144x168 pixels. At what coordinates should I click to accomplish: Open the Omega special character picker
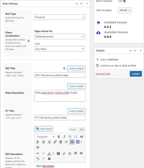70,153
